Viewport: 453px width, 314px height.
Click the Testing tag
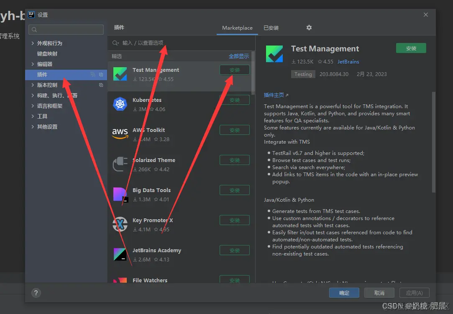[303, 74]
